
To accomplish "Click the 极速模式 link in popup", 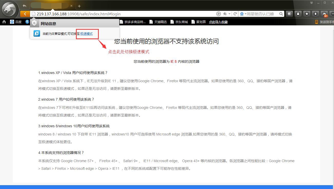I will [x=86, y=34].
